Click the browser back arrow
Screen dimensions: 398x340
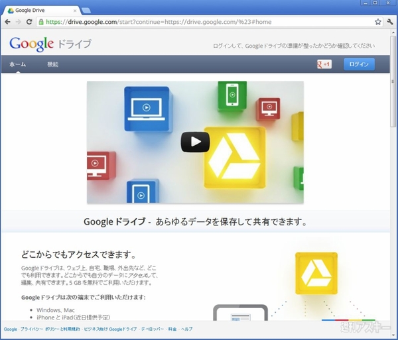click(7, 22)
